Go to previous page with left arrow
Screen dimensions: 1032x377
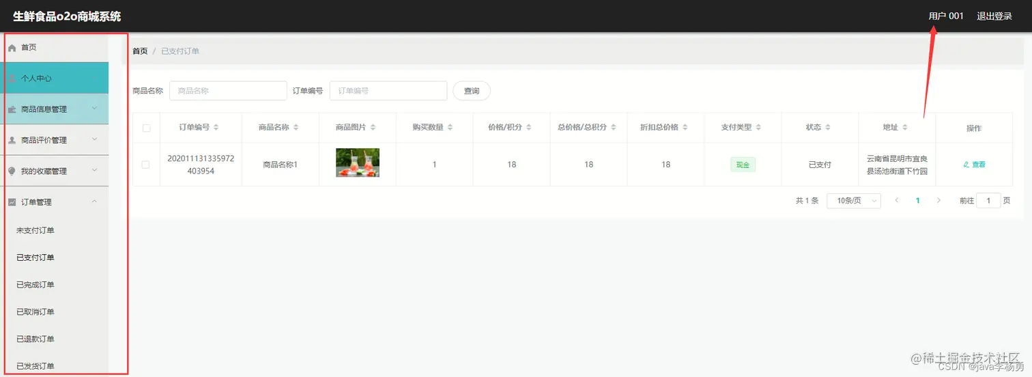(x=897, y=200)
